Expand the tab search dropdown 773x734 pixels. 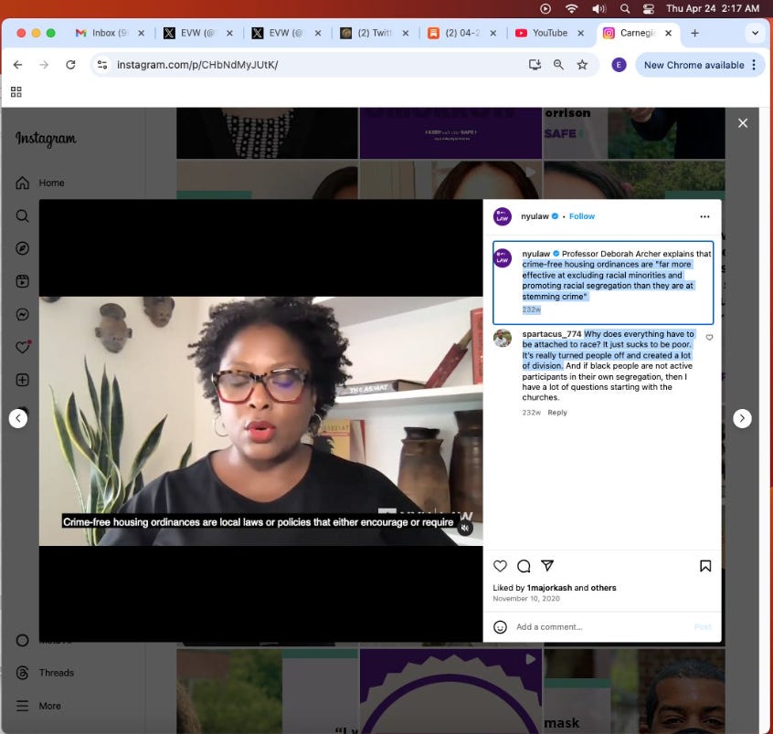pos(755,33)
